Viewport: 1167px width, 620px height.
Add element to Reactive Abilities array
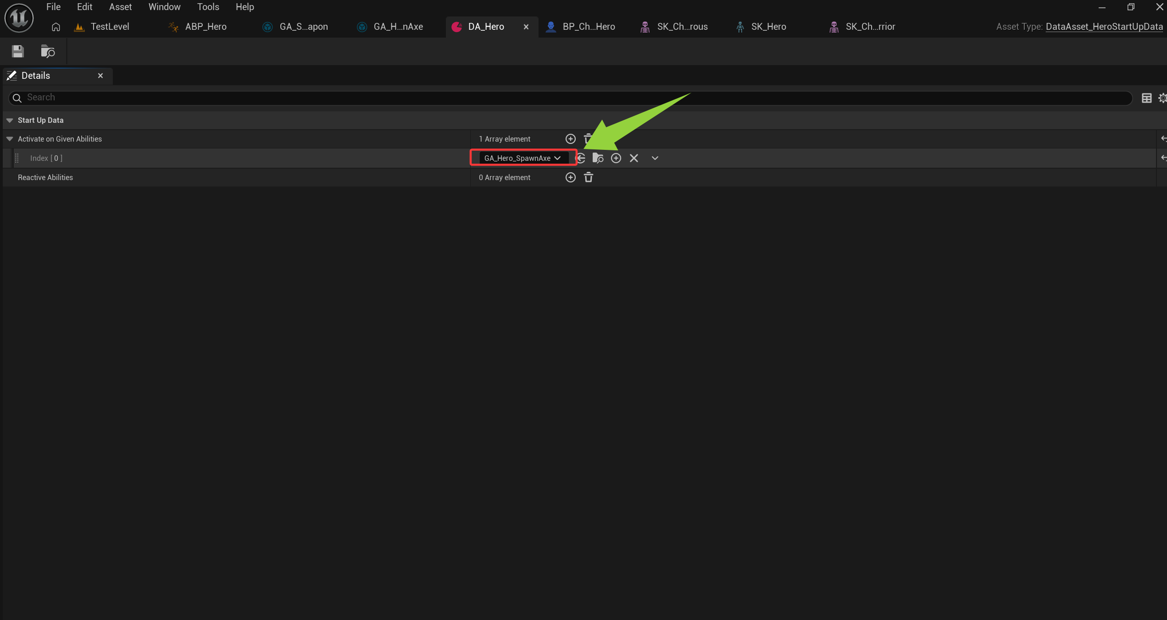[570, 177]
